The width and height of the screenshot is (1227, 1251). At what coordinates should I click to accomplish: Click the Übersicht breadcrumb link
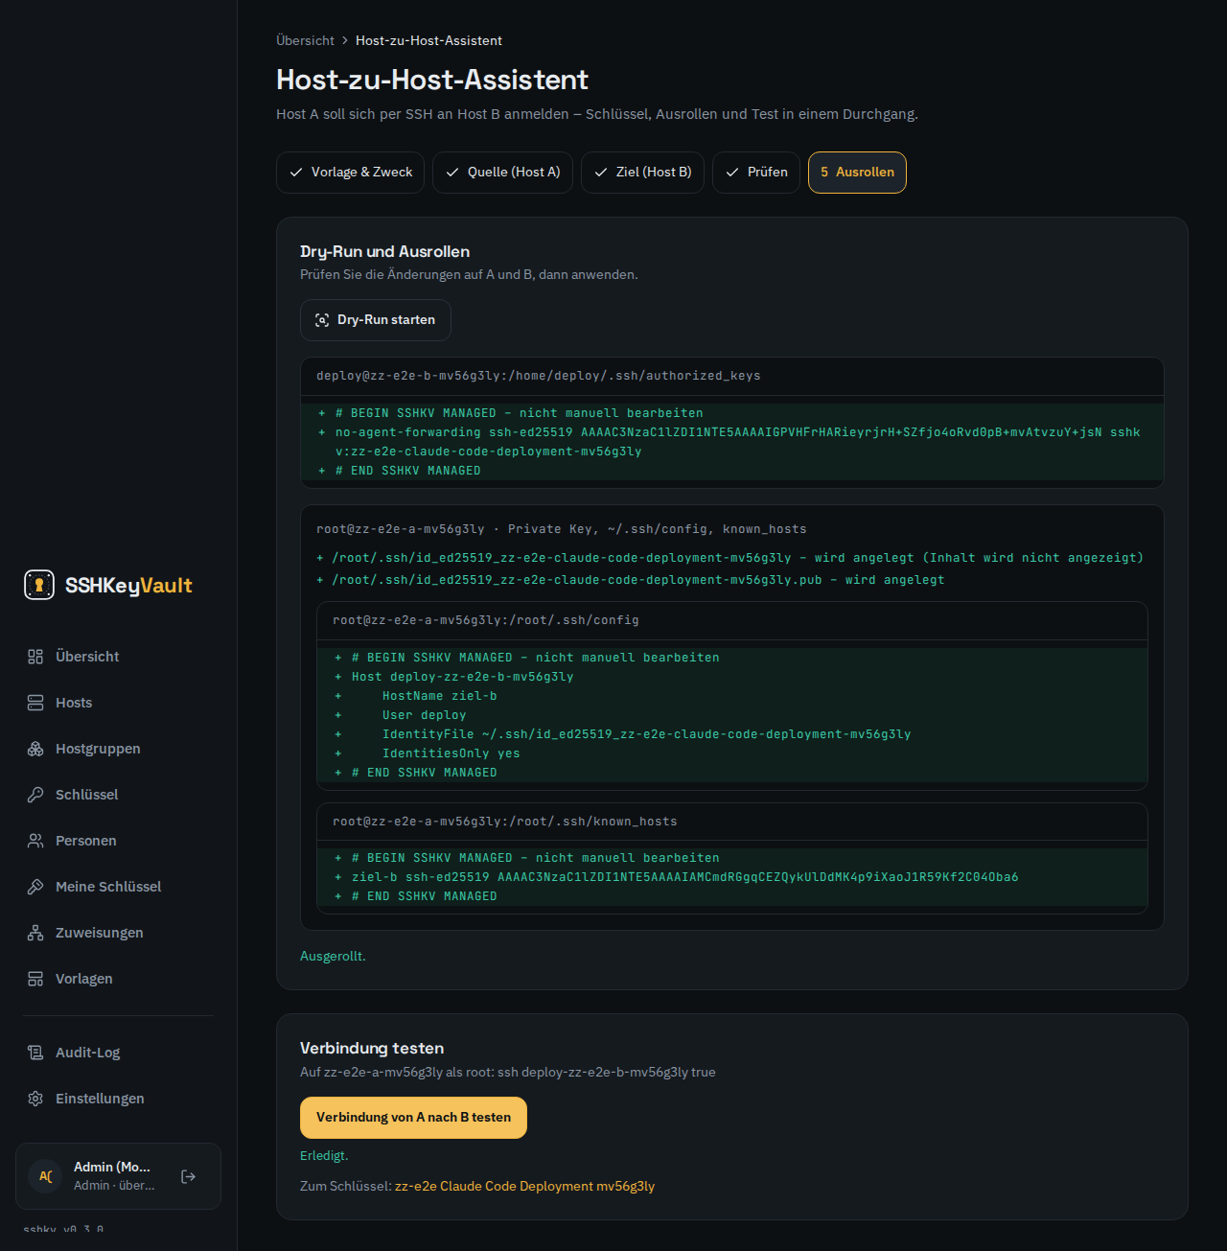coord(305,40)
